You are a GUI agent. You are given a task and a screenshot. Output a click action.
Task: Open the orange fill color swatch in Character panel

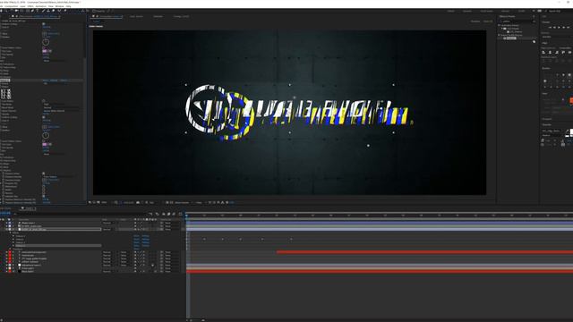(571, 100)
